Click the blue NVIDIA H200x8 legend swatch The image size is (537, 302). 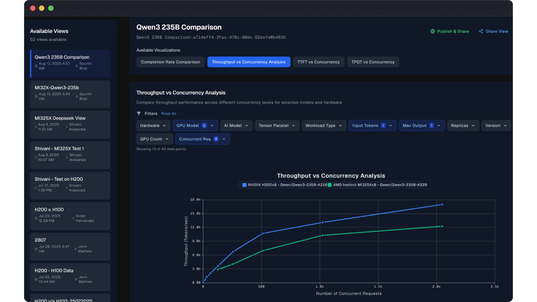[244, 185]
